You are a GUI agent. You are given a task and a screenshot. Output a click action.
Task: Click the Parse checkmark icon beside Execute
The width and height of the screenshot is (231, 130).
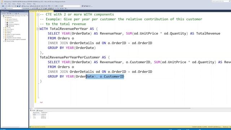(x=33, y=8)
